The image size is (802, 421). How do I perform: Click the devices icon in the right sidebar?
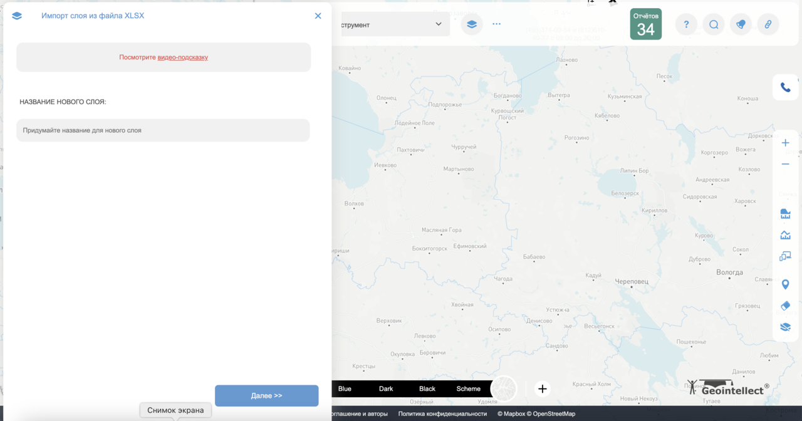(x=785, y=256)
